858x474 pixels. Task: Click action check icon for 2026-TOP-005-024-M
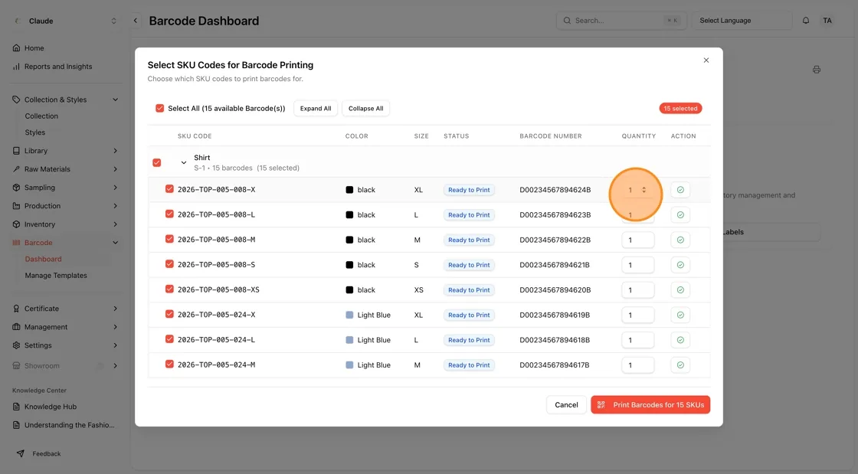click(x=680, y=365)
